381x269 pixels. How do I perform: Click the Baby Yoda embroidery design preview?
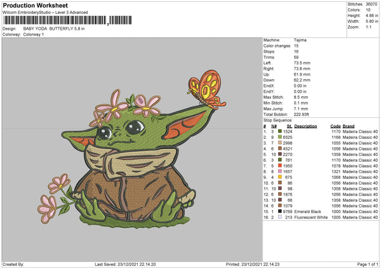[133, 149]
